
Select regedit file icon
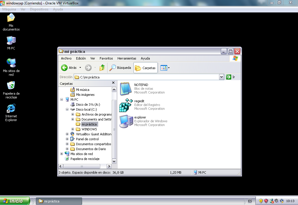point(126,105)
